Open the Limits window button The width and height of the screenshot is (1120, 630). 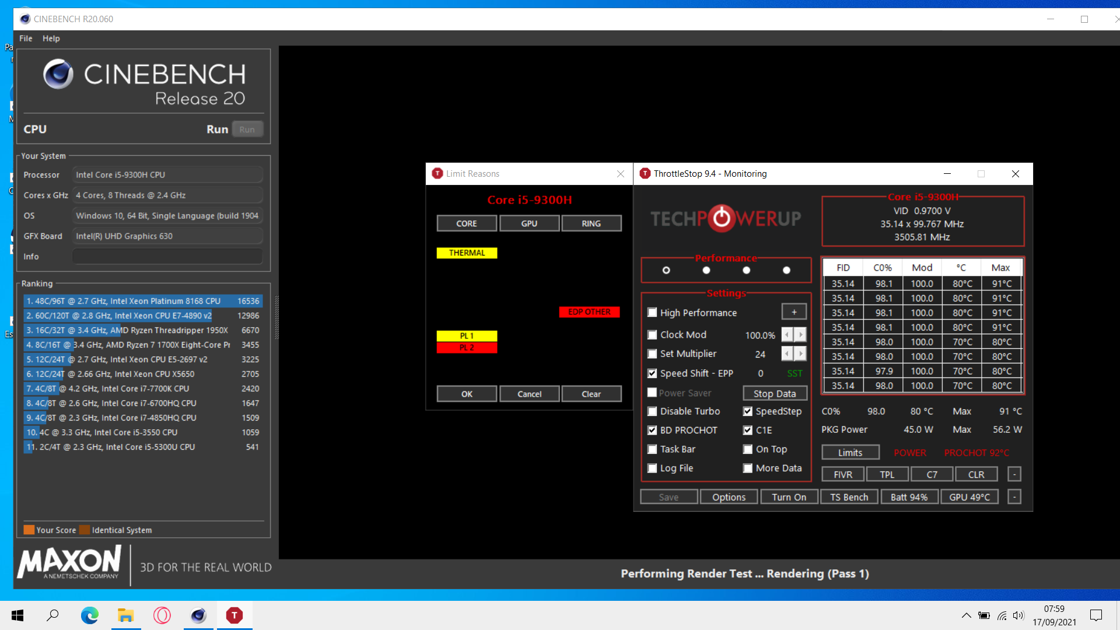(850, 453)
